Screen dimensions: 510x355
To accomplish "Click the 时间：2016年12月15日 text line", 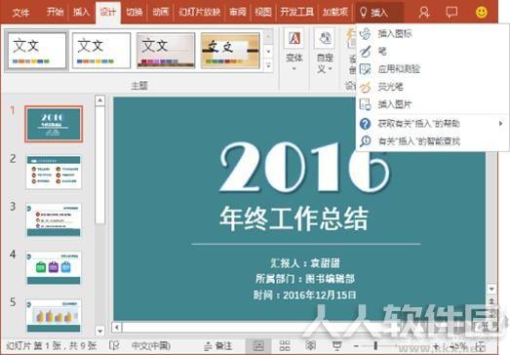I will (305, 295).
